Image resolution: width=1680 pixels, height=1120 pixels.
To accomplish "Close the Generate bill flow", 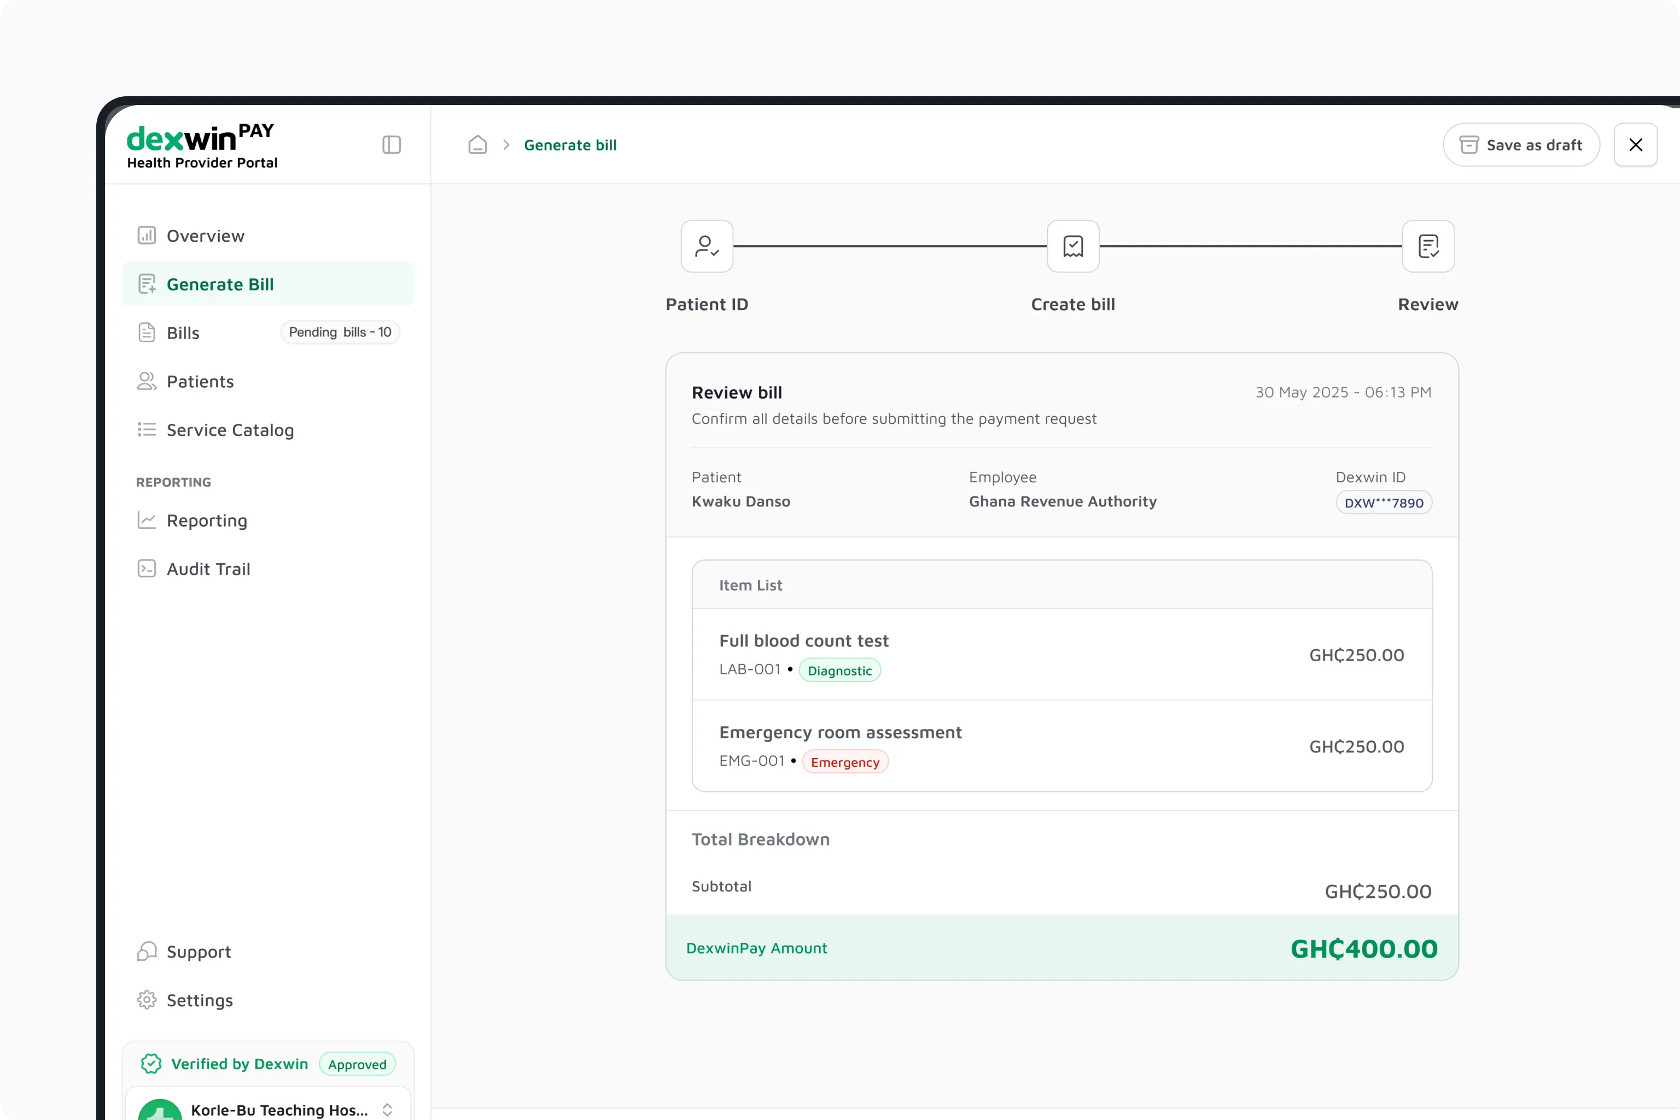I will coord(1636,145).
